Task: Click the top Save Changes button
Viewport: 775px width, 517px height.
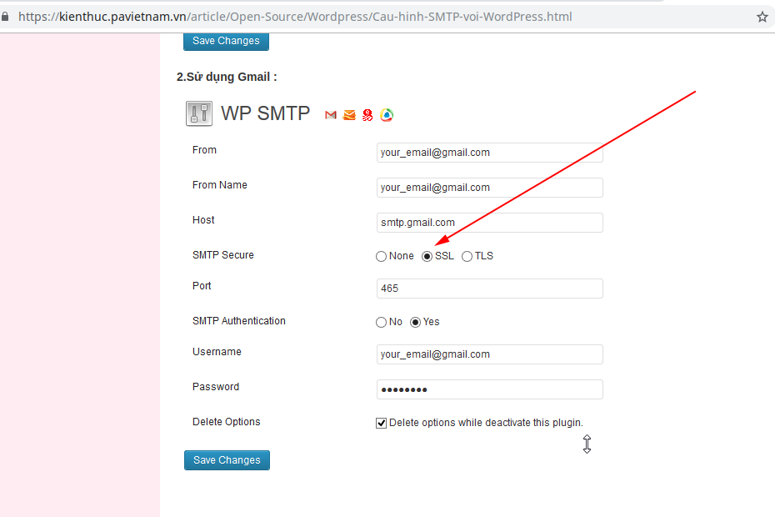Action: 226,41
